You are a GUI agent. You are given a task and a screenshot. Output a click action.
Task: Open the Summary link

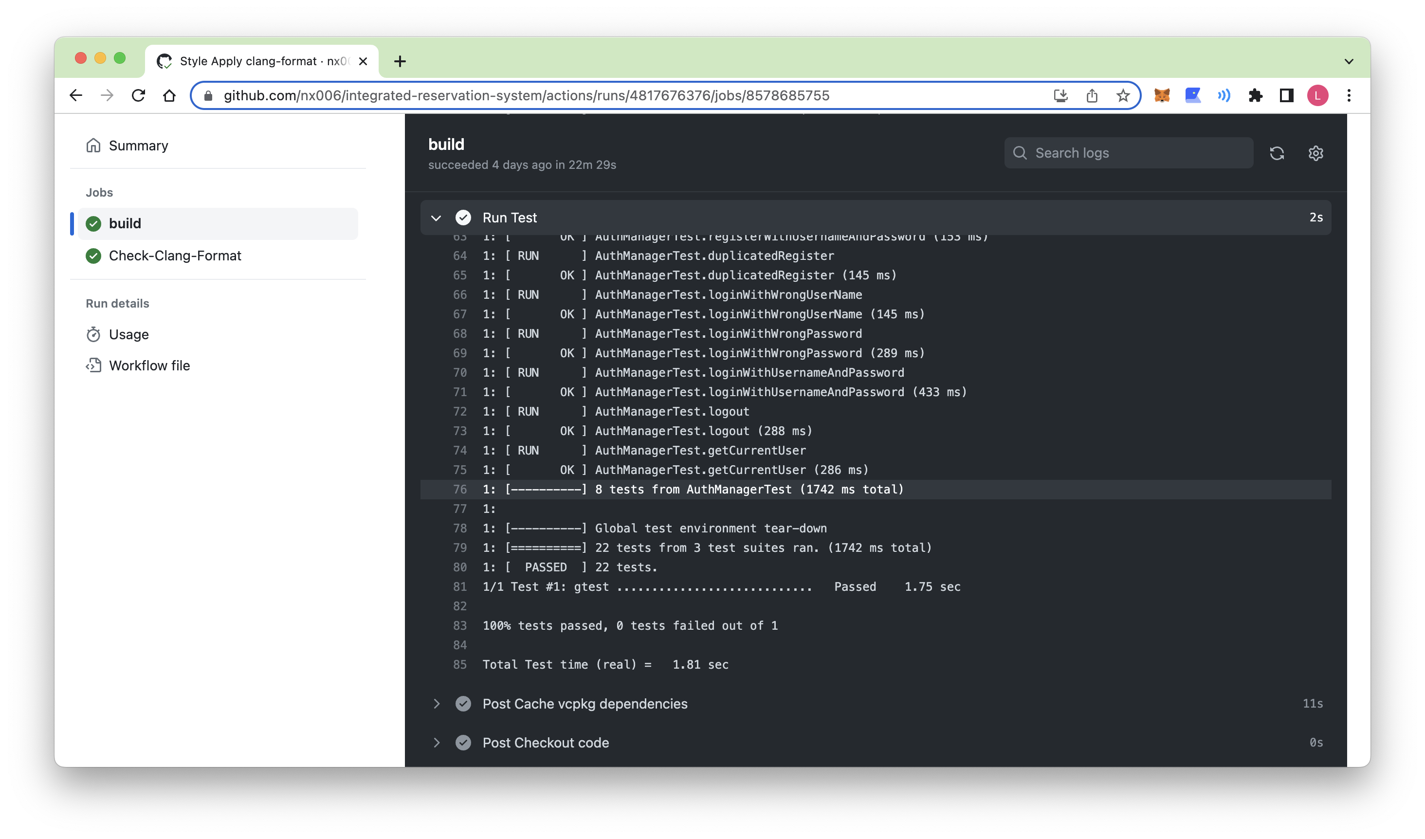139,146
